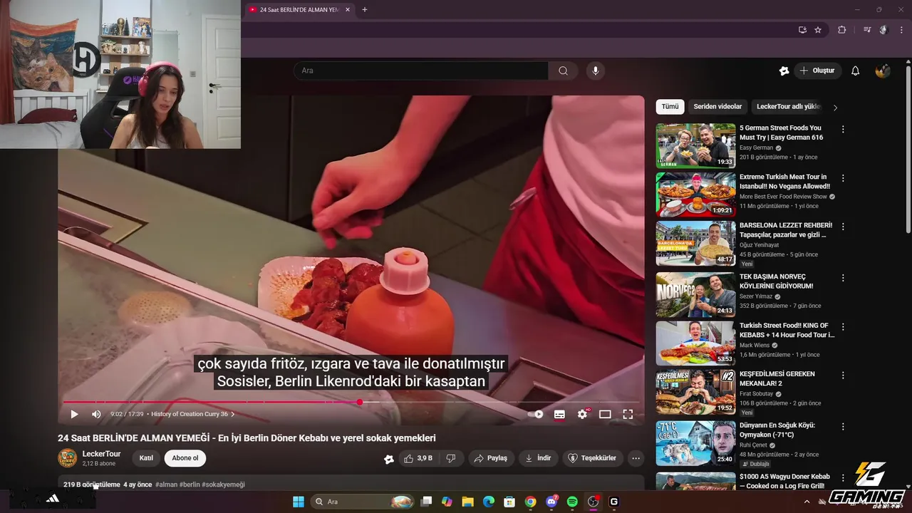Click the Paylaş share button
Image resolution: width=912 pixels, height=513 pixels.
[x=491, y=458]
